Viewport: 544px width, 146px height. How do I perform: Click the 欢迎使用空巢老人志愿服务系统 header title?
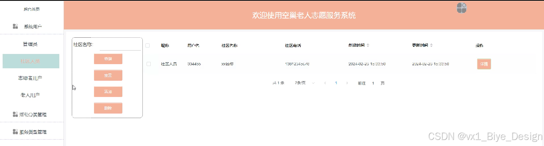pyautogui.click(x=304, y=15)
